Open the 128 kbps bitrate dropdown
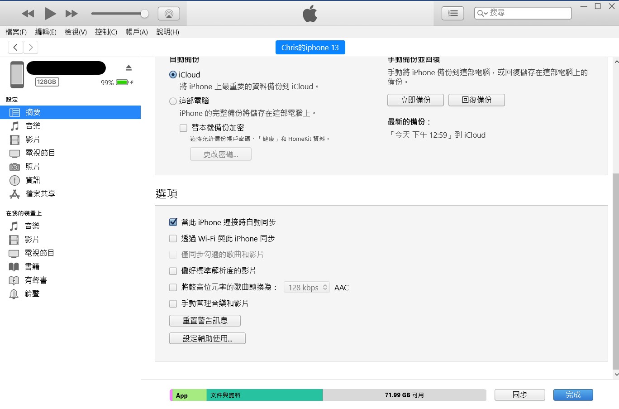Viewport: 619px width, 409px height. (x=307, y=287)
